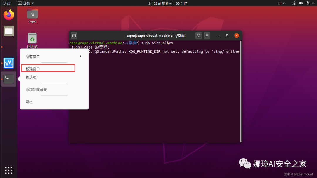Click the 'sudo virtualbox' command text
The height and width of the screenshot is (178, 317).
(157, 43)
